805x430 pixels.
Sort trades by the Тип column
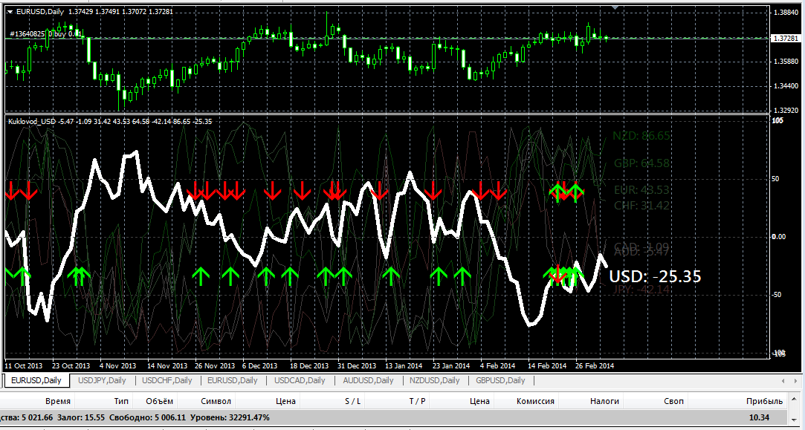121,401
